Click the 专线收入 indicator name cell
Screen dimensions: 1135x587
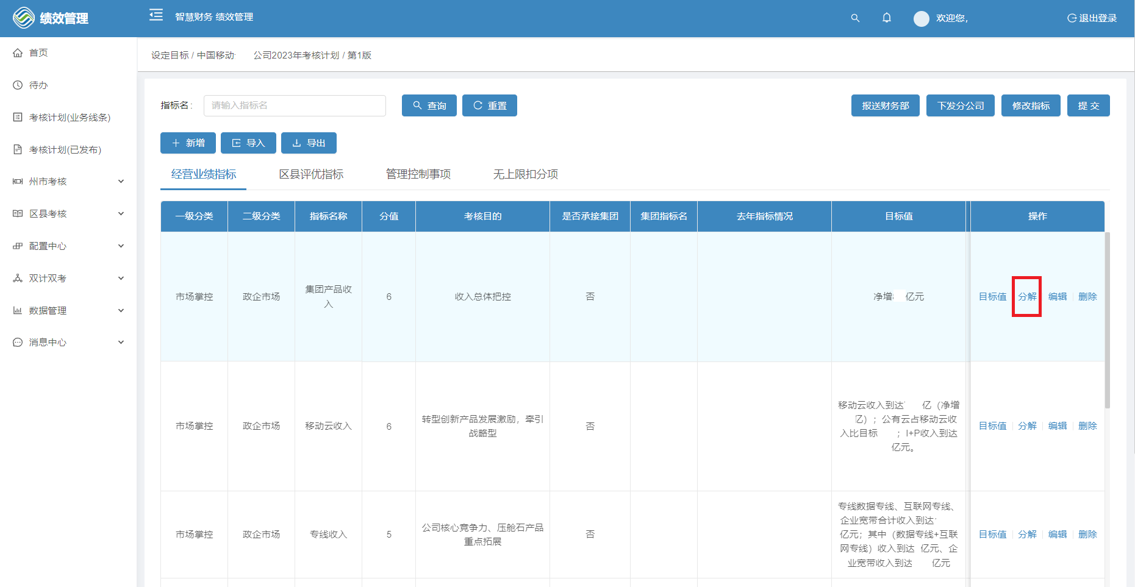(328, 535)
